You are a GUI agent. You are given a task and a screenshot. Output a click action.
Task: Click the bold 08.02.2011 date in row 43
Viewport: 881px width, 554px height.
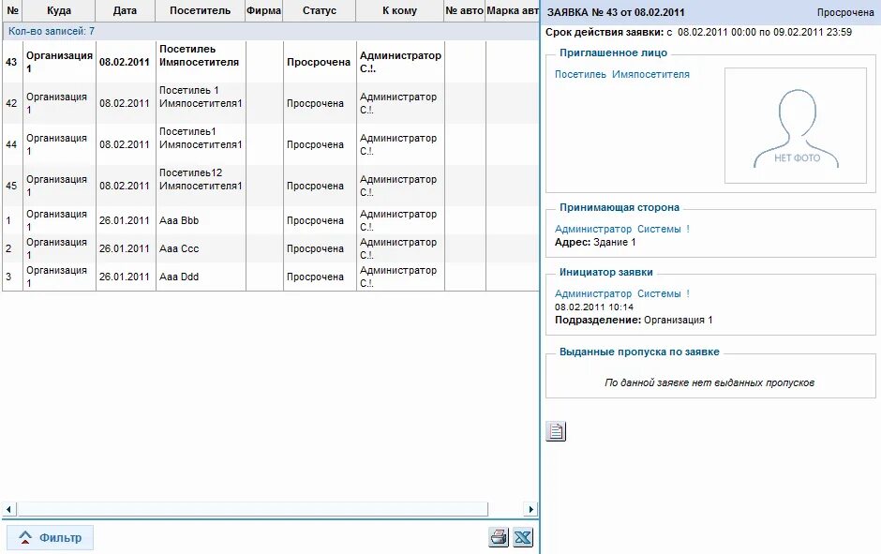tap(124, 62)
